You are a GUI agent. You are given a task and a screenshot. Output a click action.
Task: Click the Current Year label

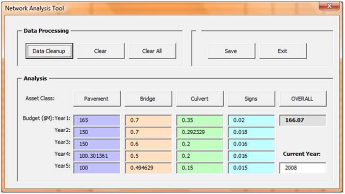tap(302, 154)
